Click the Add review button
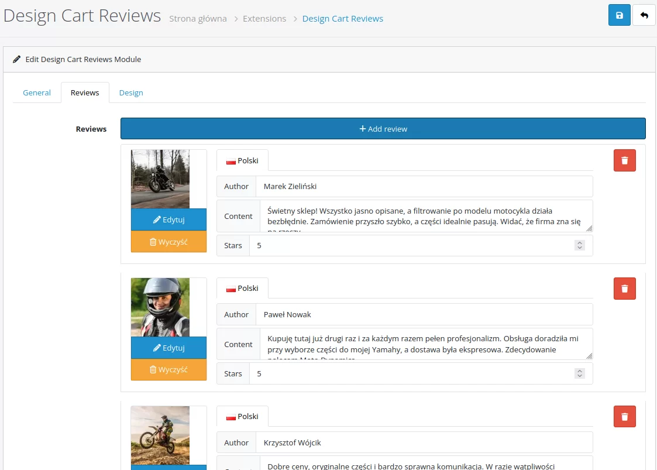 383,129
